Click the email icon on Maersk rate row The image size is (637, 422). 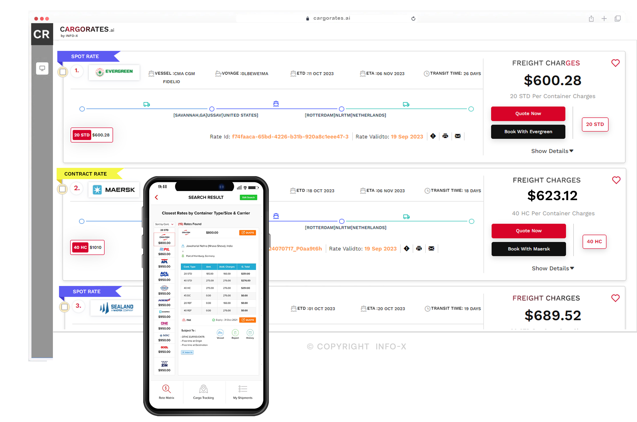(x=431, y=249)
